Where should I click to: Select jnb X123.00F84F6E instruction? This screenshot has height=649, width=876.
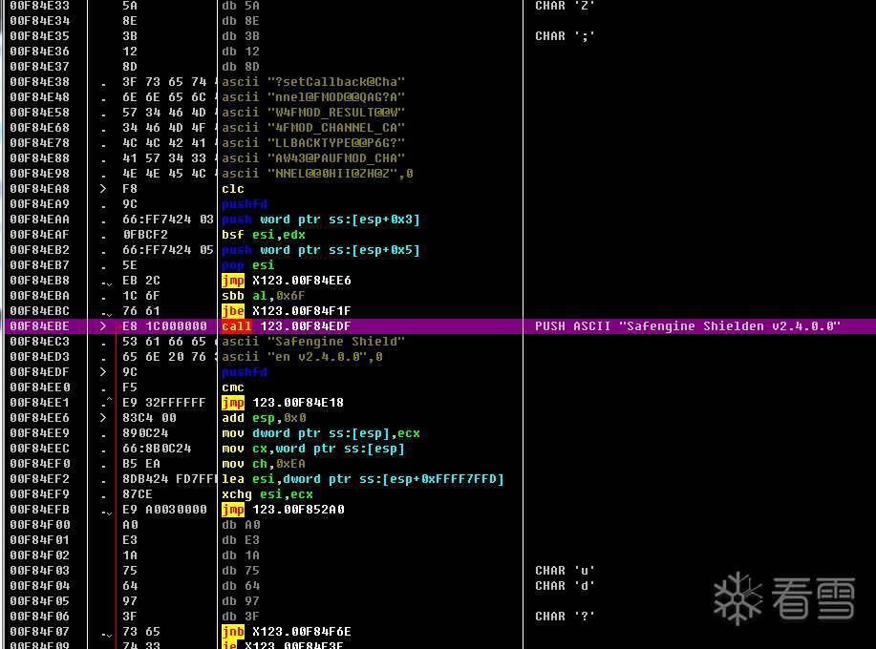pyautogui.click(x=287, y=632)
